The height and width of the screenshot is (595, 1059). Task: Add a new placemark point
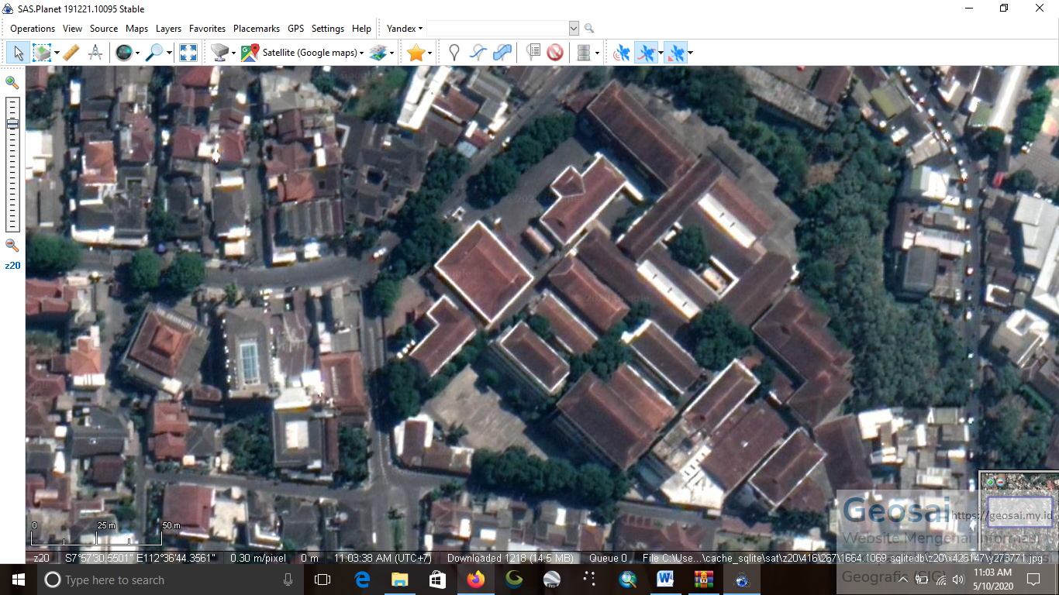(454, 53)
